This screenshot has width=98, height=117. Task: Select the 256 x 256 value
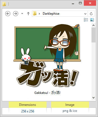pyautogui.click(x=28, y=111)
